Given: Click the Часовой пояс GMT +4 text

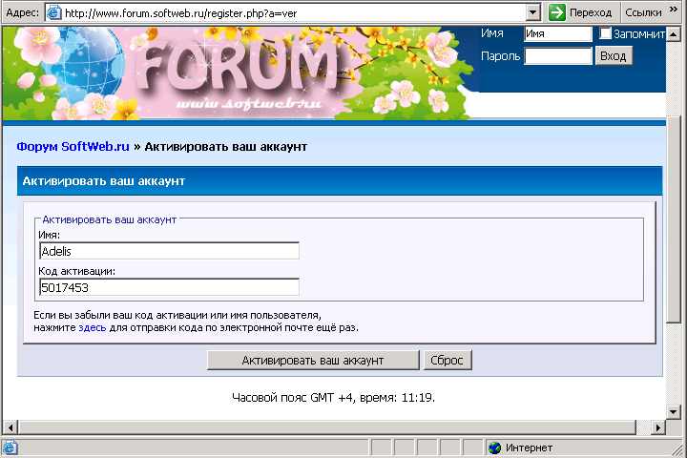Looking at the screenshot, I should coord(333,398).
